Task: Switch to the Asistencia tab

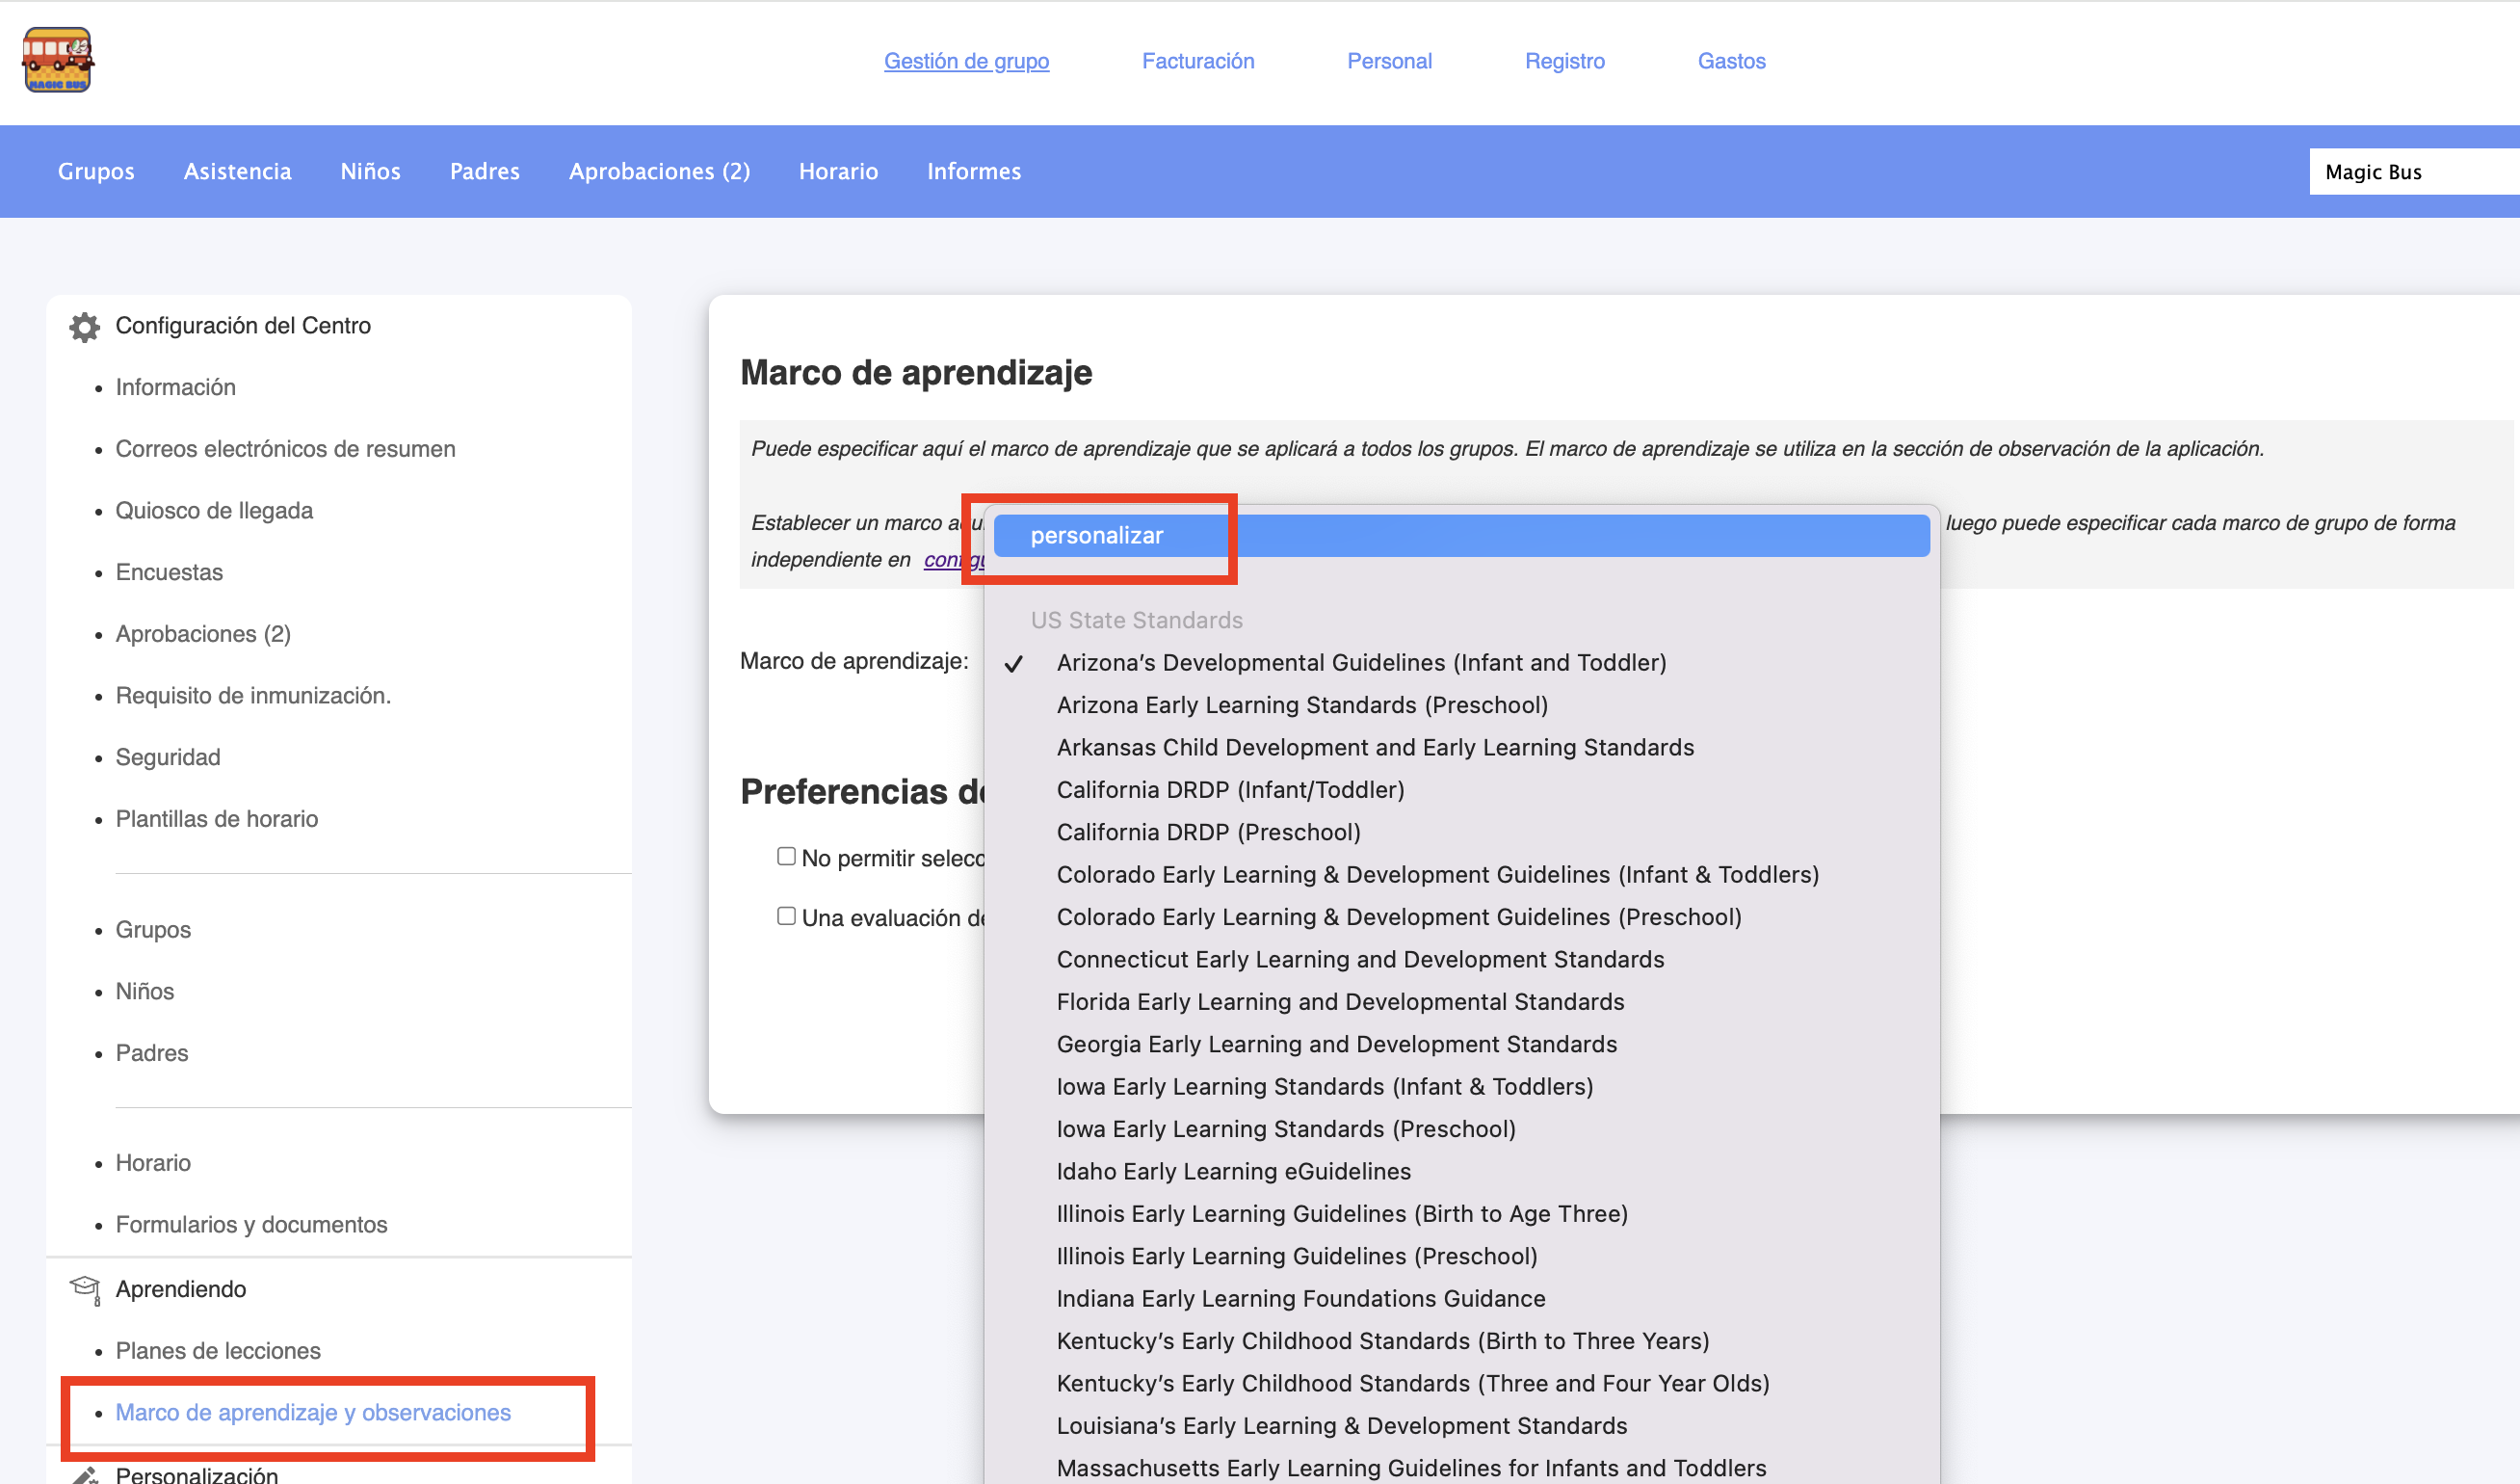Action: (x=237, y=172)
